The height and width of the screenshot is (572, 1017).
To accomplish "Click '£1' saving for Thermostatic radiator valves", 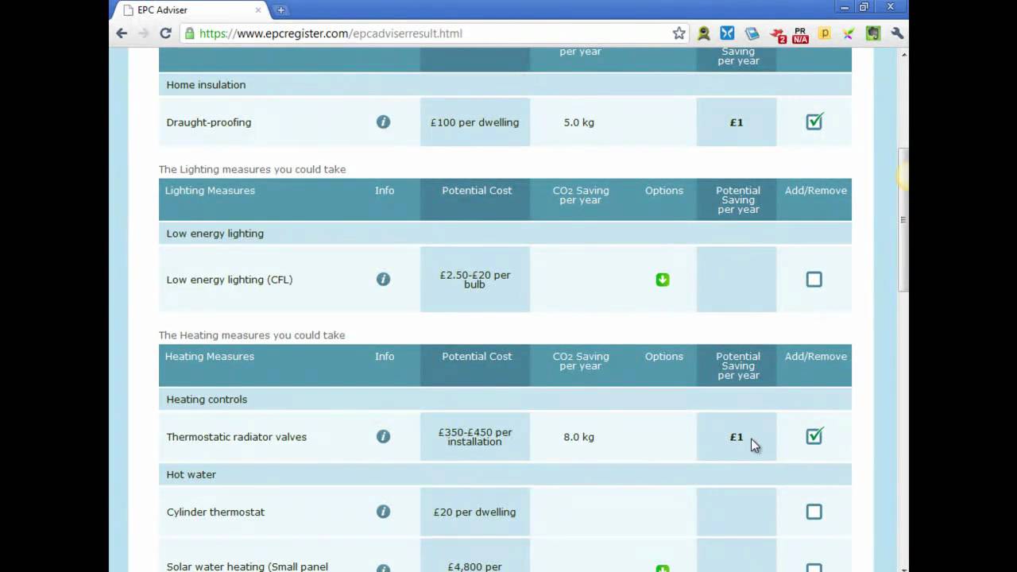I will click(737, 437).
